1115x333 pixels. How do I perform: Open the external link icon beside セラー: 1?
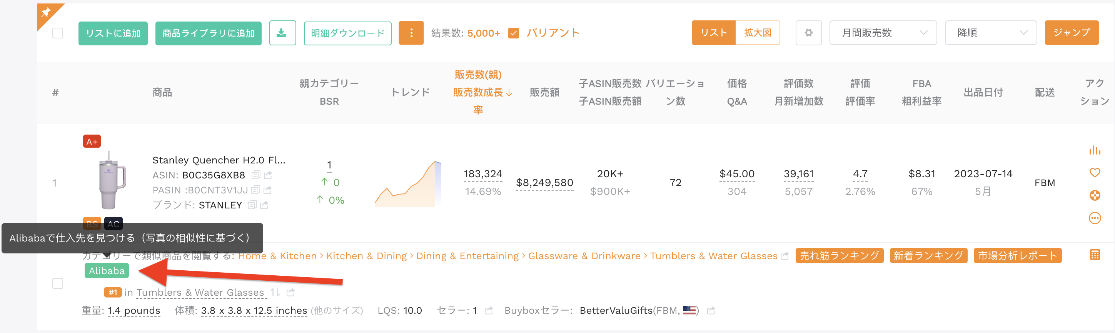(489, 311)
